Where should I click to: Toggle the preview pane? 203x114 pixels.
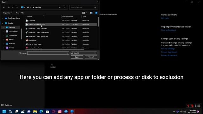point(91,13)
